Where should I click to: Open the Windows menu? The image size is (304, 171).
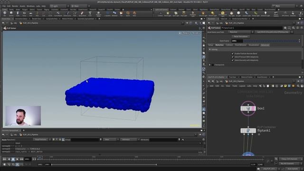[30, 6]
